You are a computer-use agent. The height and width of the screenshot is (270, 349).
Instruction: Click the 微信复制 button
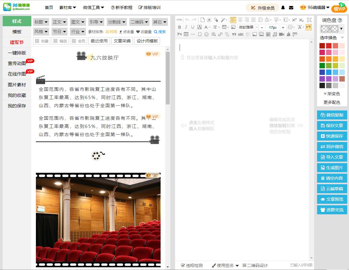click(332, 115)
